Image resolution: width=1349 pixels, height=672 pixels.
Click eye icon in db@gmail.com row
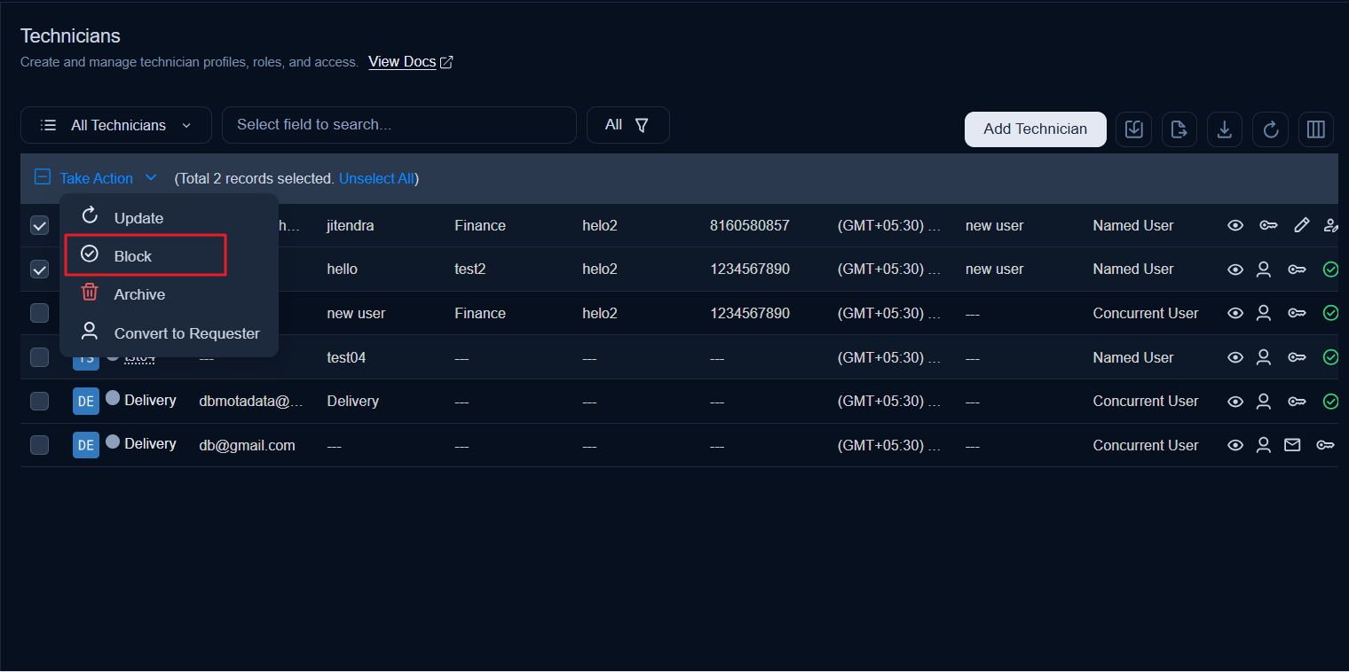pos(1235,445)
